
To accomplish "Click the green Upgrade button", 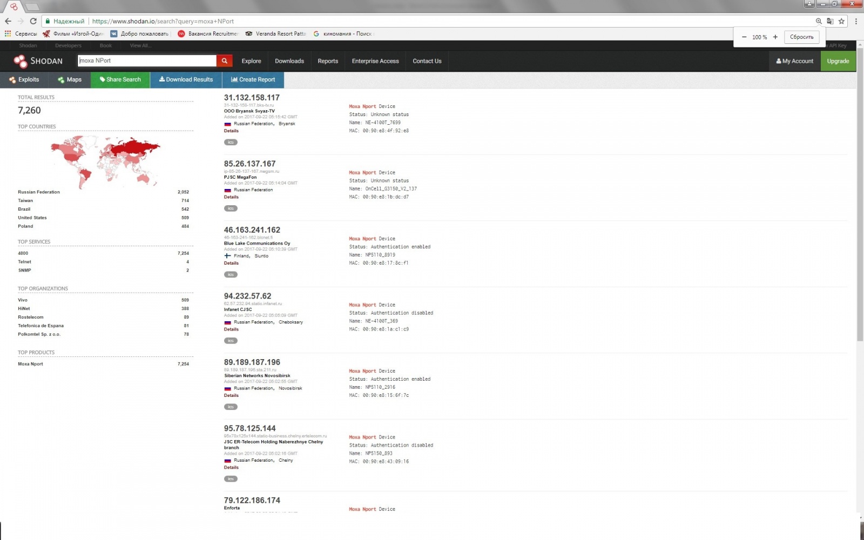I will (838, 61).
